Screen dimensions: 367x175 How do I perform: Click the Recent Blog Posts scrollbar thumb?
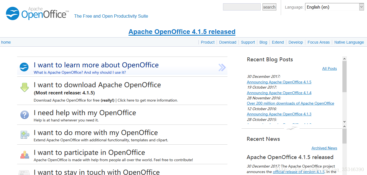coord(344,76)
